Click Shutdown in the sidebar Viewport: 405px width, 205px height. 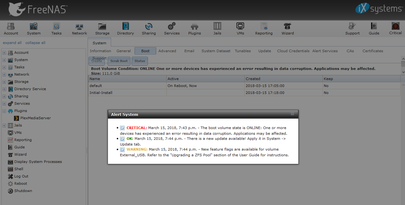coord(20,191)
